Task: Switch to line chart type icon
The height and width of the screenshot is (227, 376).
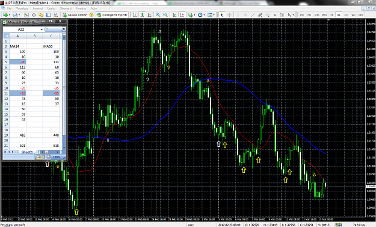Action: click(x=149, y=15)
